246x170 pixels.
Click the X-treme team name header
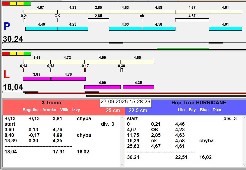tap(51, 103)
